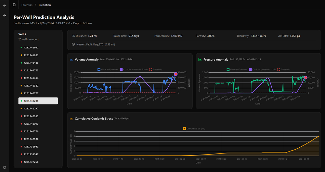325x172 pixels.
Task: Click the app logo pulse icon
Action: (x=5, y=5)
